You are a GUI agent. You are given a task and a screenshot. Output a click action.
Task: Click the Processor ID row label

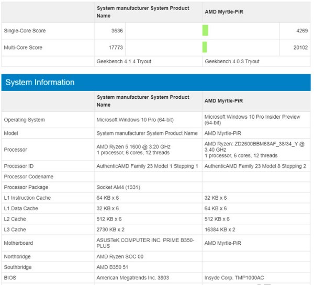[19, 166]
